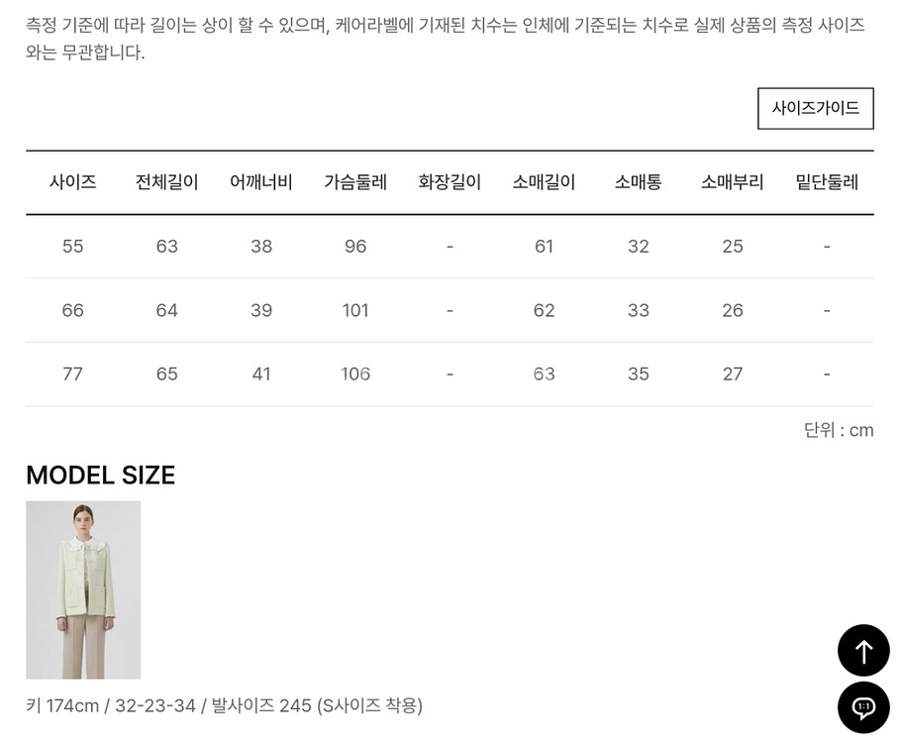
Task: Select the 소매길이 column header
Action: pyautogui.click(x=544, y=182)
